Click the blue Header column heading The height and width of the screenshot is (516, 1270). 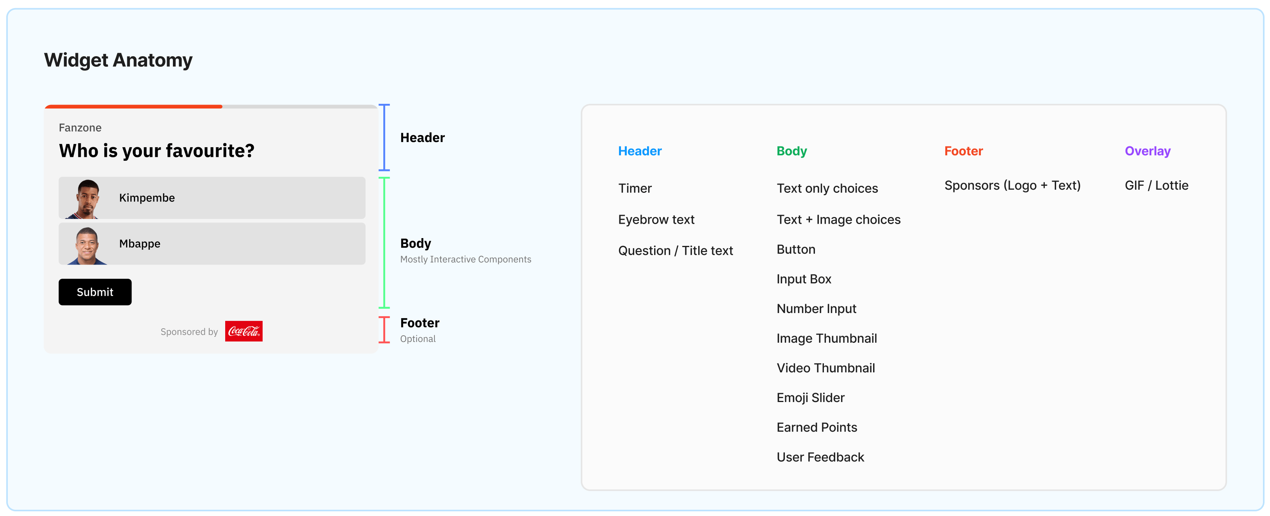pyautogui.click(x=639, y=151)
